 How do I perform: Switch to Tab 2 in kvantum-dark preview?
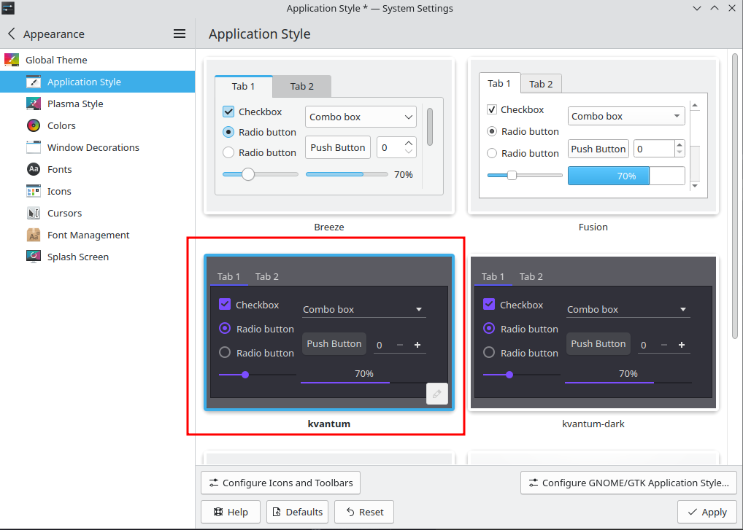(x=531, y=276)
